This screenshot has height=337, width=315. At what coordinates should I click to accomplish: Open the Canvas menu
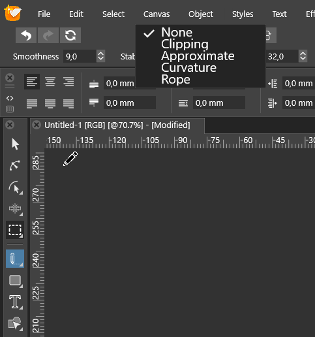[x=157, y=14]
